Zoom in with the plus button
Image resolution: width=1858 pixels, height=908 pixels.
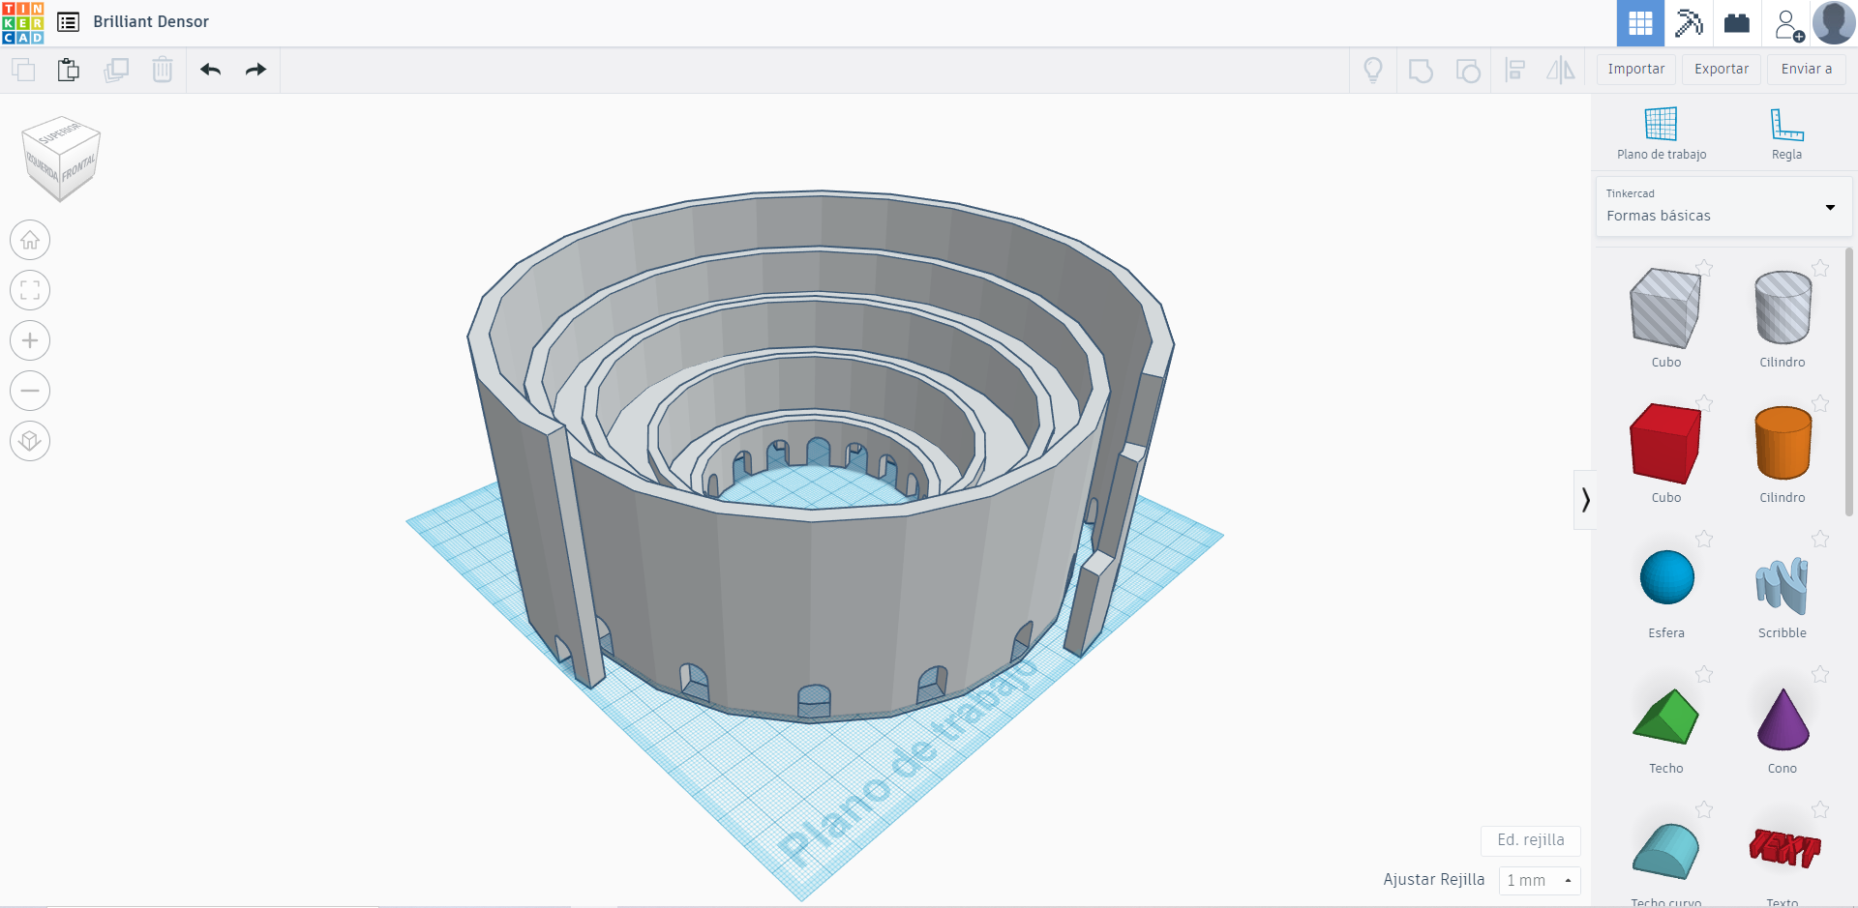30,340
